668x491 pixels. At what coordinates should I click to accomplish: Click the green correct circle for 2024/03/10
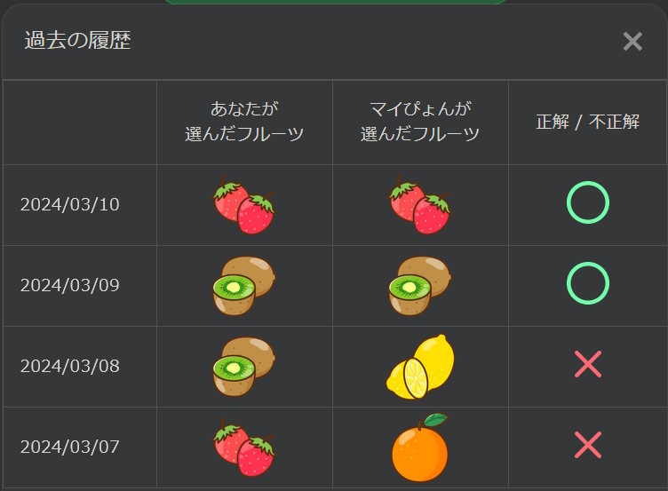point(588,203)
